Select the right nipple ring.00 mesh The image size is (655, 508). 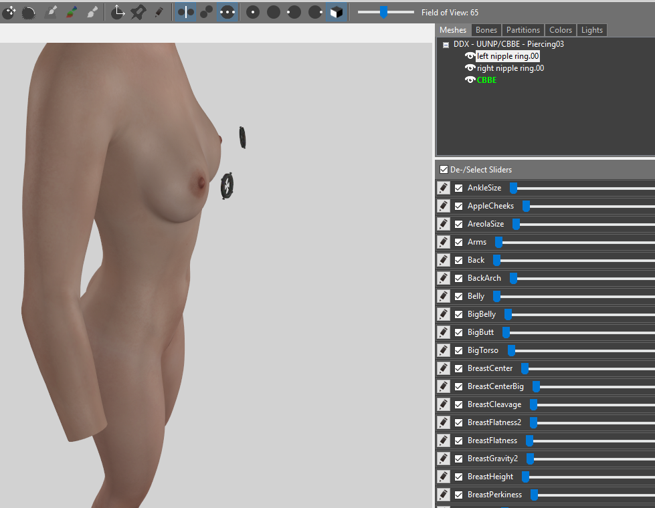tap(510, 68)
